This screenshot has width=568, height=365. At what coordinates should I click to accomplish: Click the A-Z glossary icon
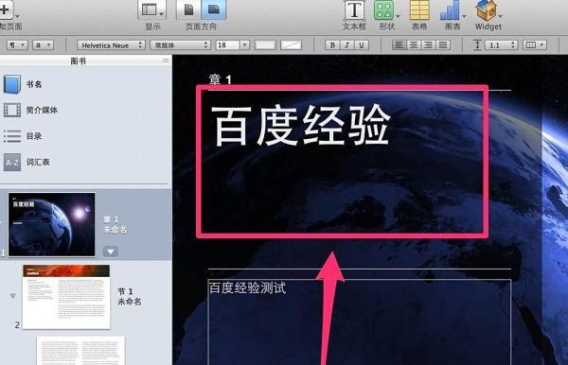click(x=12, y=162)
